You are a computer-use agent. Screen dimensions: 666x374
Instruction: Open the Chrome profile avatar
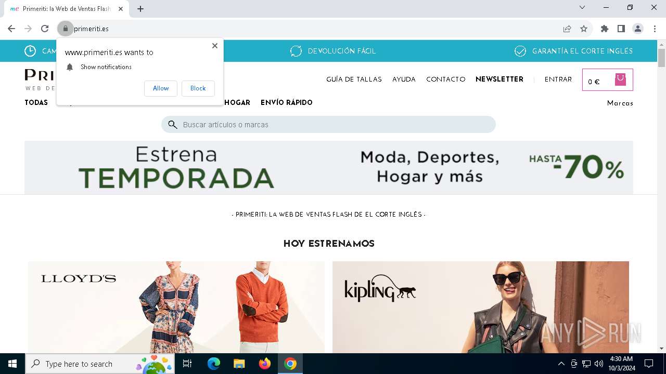(x=638, y=29)
